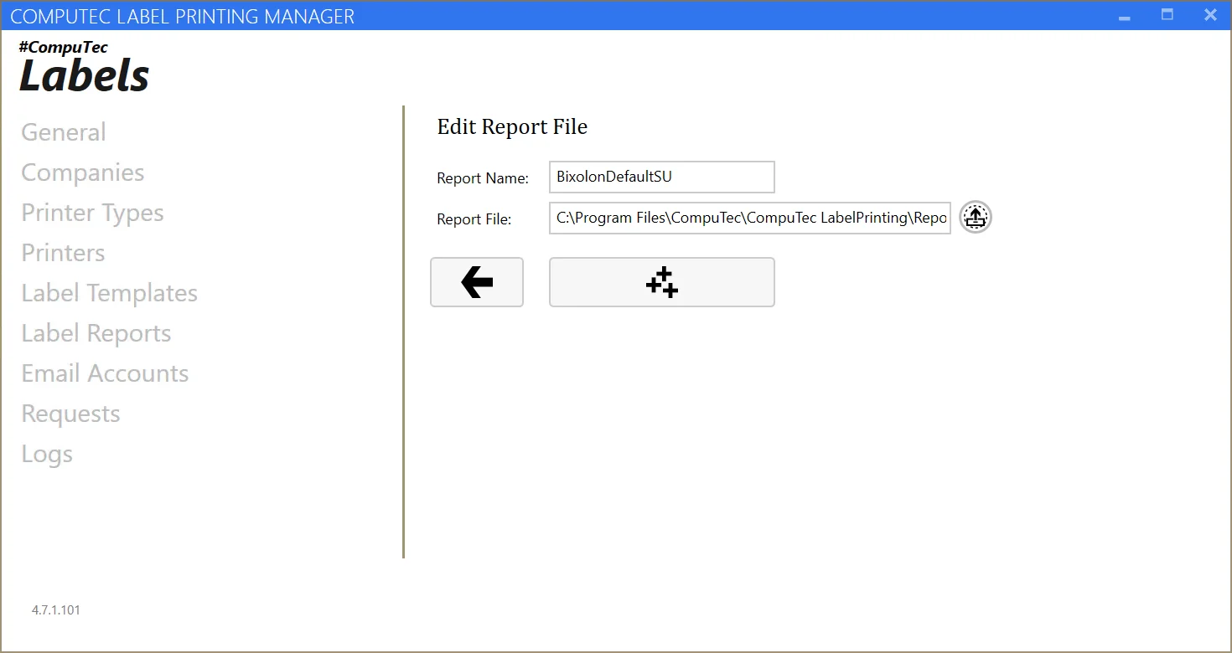Click the upload icon beside Report File
1232x653 pixels.
point(975,217)
